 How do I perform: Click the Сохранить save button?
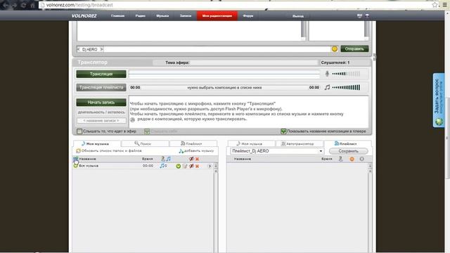point(349,151)
